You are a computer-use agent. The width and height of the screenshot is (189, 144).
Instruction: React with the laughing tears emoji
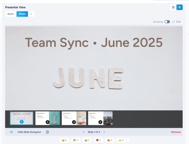click(x=87, y=140)
